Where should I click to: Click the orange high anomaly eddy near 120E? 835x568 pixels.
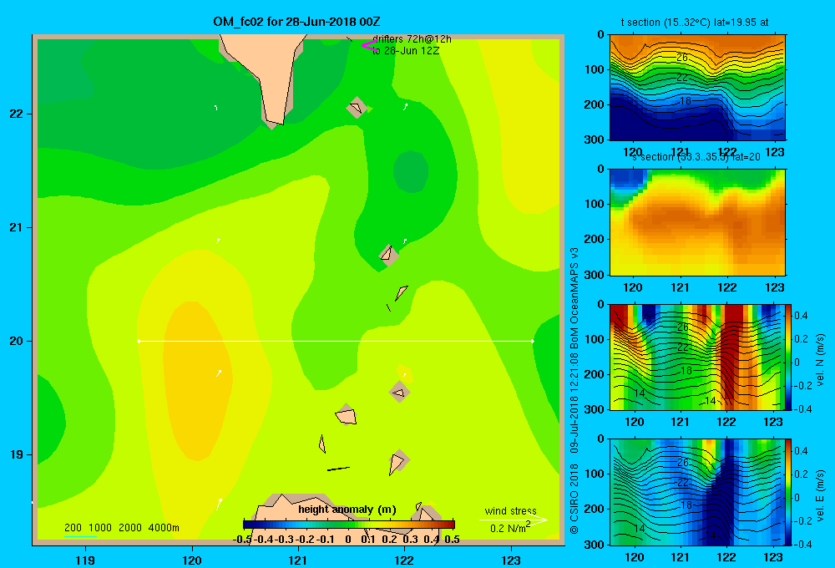[x=197, y=381]
